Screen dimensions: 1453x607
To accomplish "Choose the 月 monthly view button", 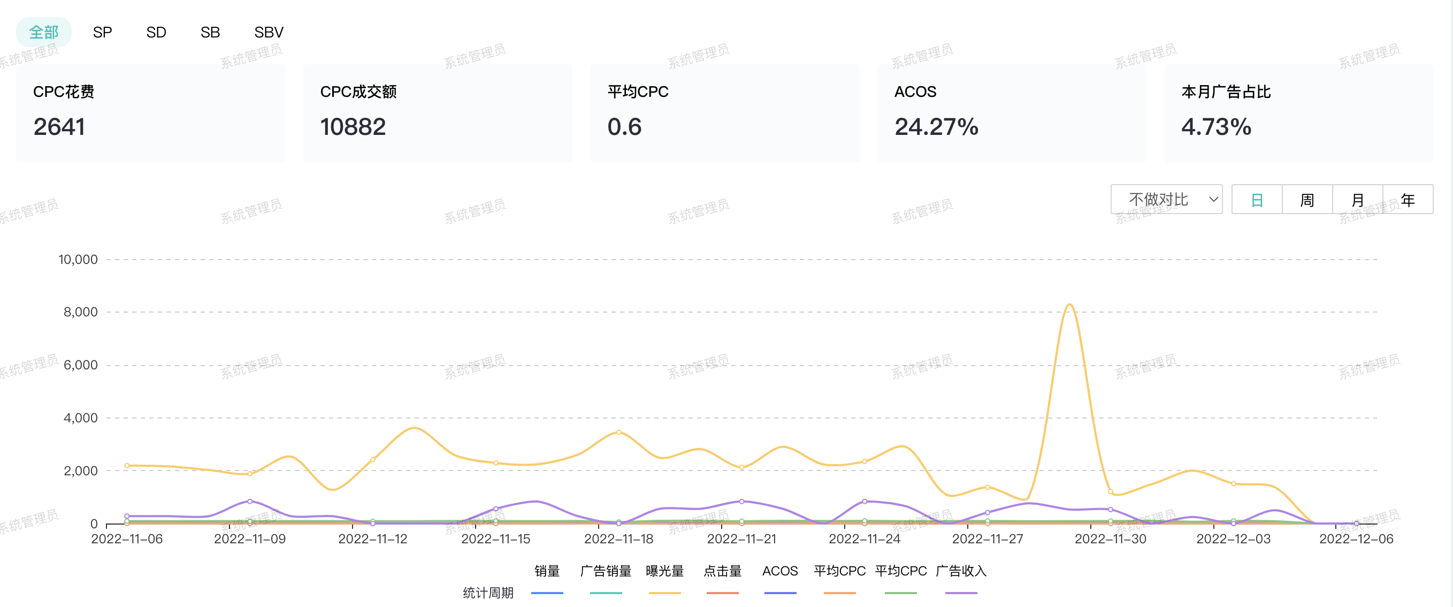I will click(1357, 200).
